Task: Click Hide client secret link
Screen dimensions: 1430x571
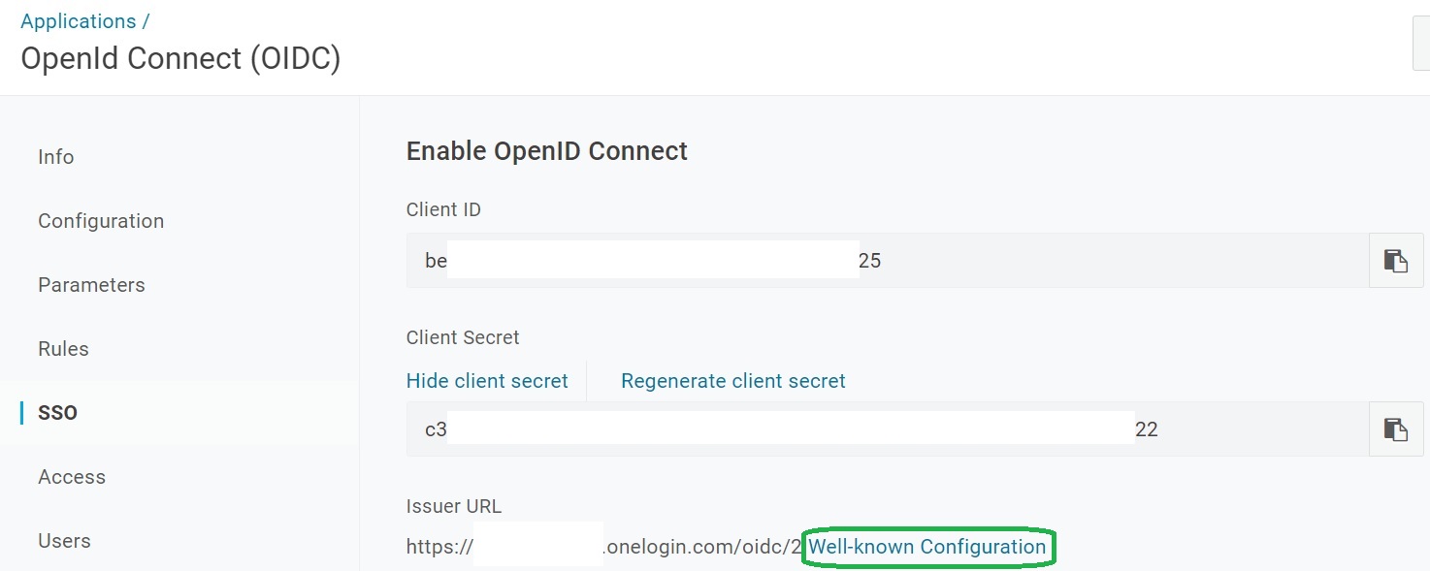Action: tap(487, 381)
